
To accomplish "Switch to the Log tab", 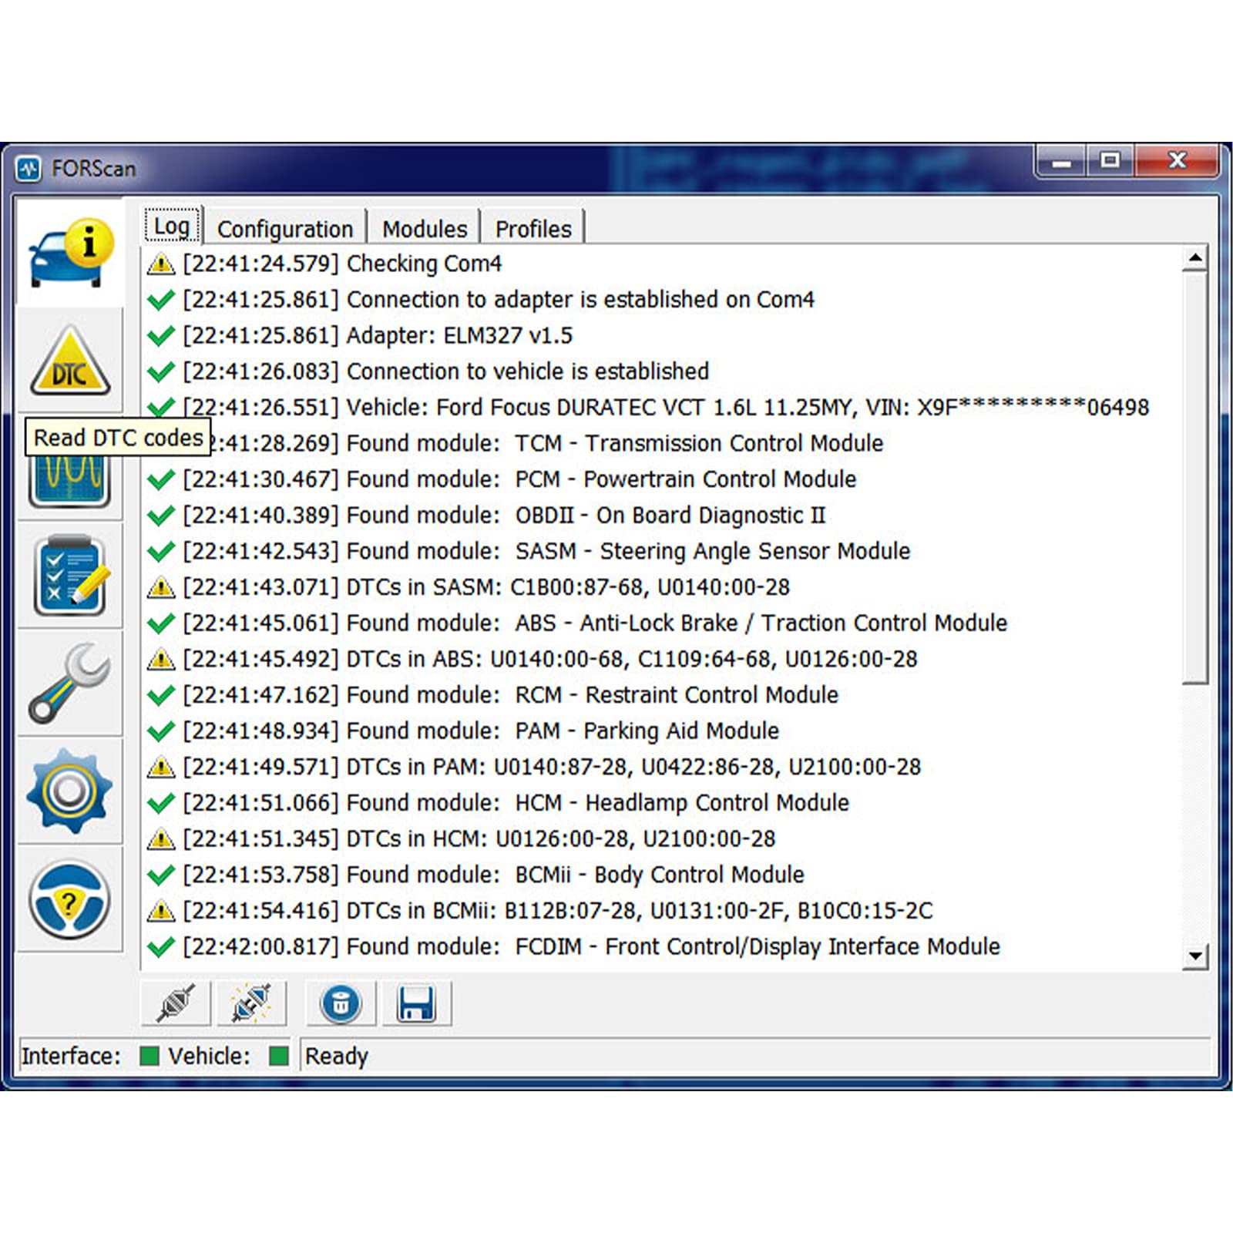I will tap(172, 227).
